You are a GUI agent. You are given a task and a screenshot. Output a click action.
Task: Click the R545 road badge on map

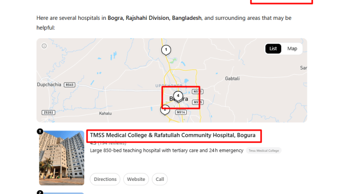(71, 85)
